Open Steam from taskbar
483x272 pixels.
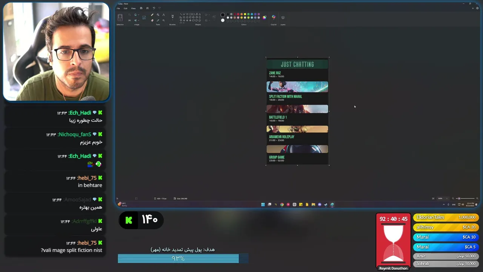326,204
